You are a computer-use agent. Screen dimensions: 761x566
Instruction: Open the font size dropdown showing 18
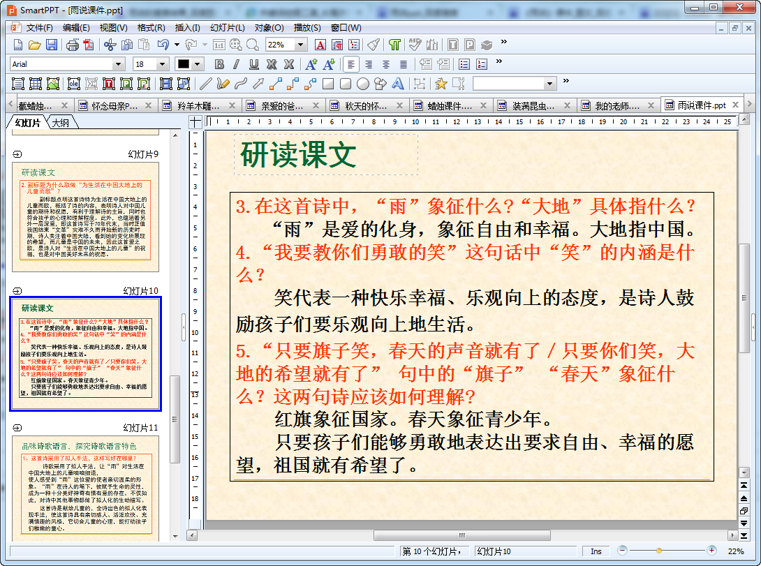click(163, 64)
